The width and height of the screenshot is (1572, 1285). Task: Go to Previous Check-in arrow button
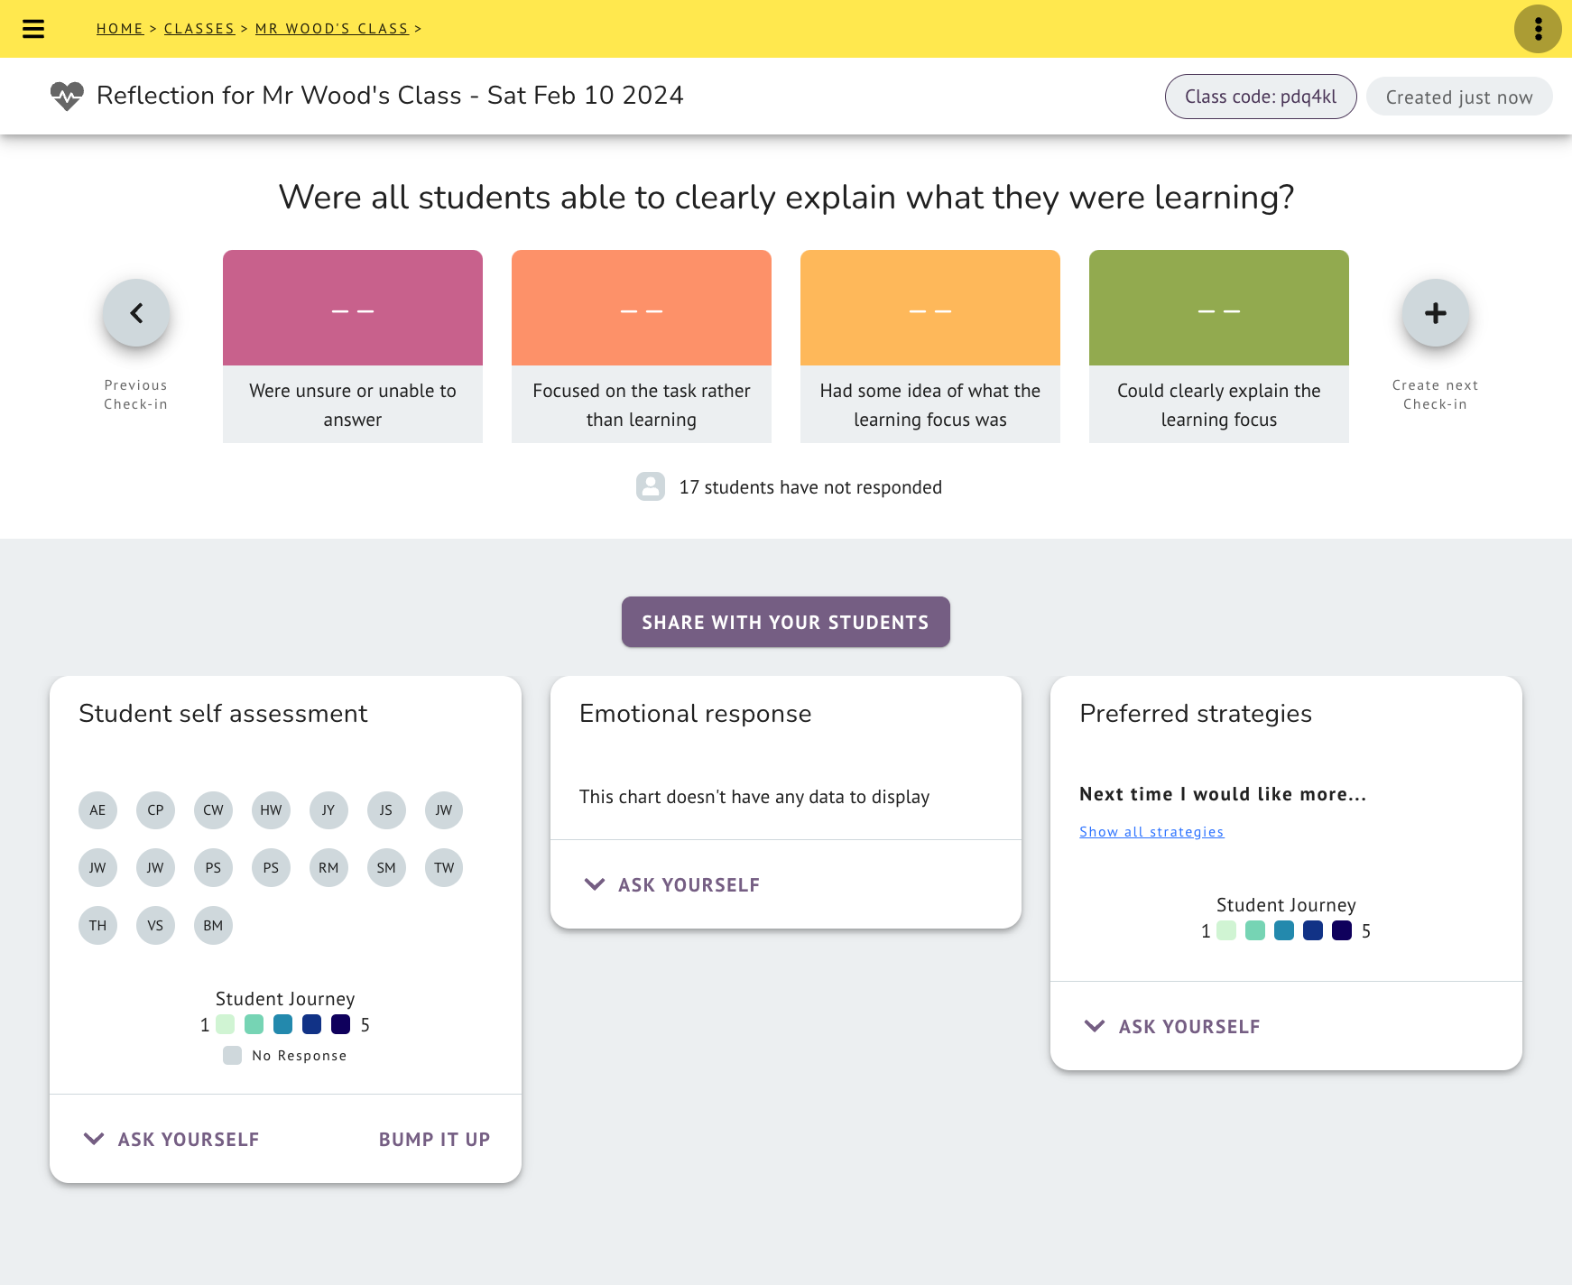(136, 313)
